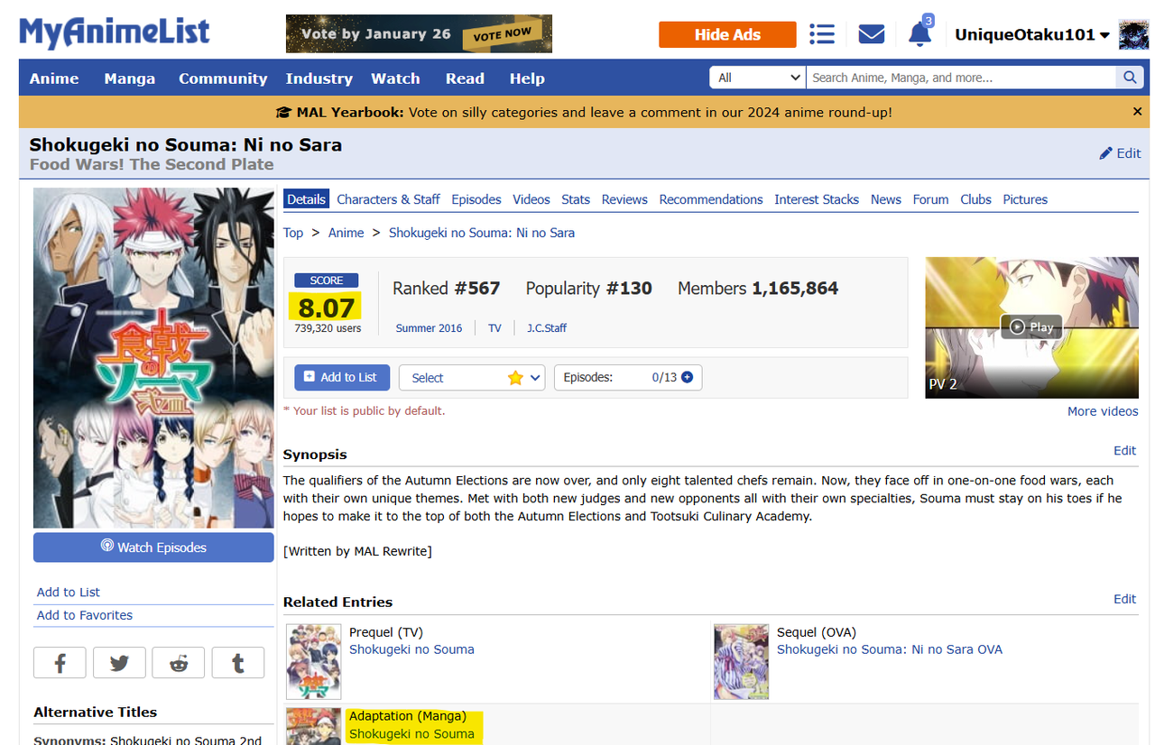Open the manga adaptation Shokugeki no Souma link

[x=411, y=734]
